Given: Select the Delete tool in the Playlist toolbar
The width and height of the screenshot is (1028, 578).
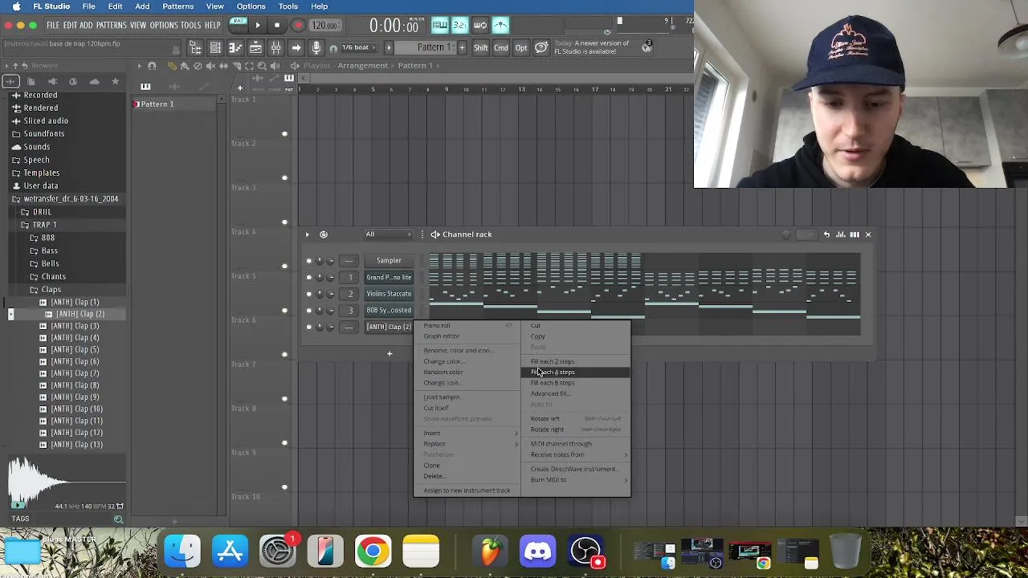Looking at the screenshot, I should (198, 66).
